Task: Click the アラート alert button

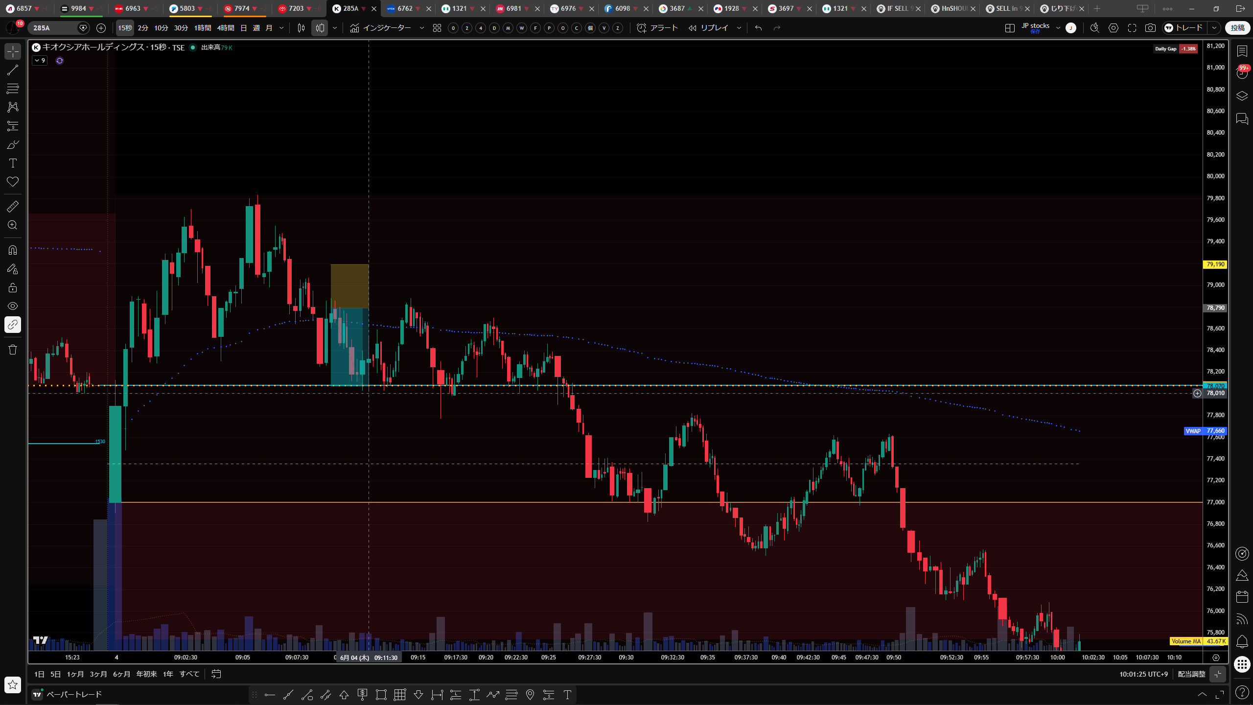Action: pos(657,28)
